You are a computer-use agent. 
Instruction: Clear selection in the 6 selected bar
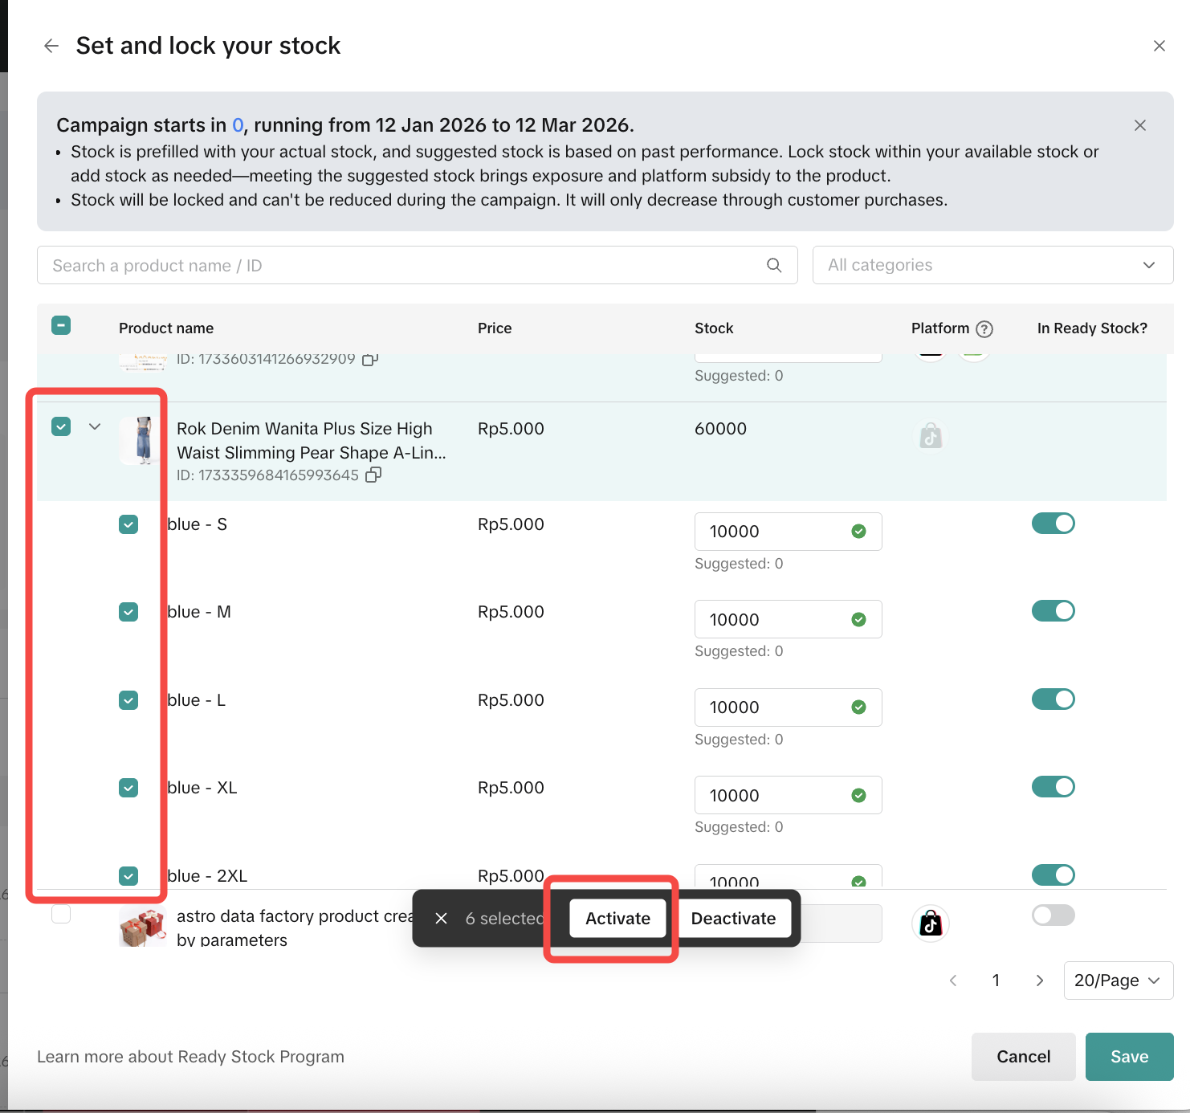click(441, 919)
